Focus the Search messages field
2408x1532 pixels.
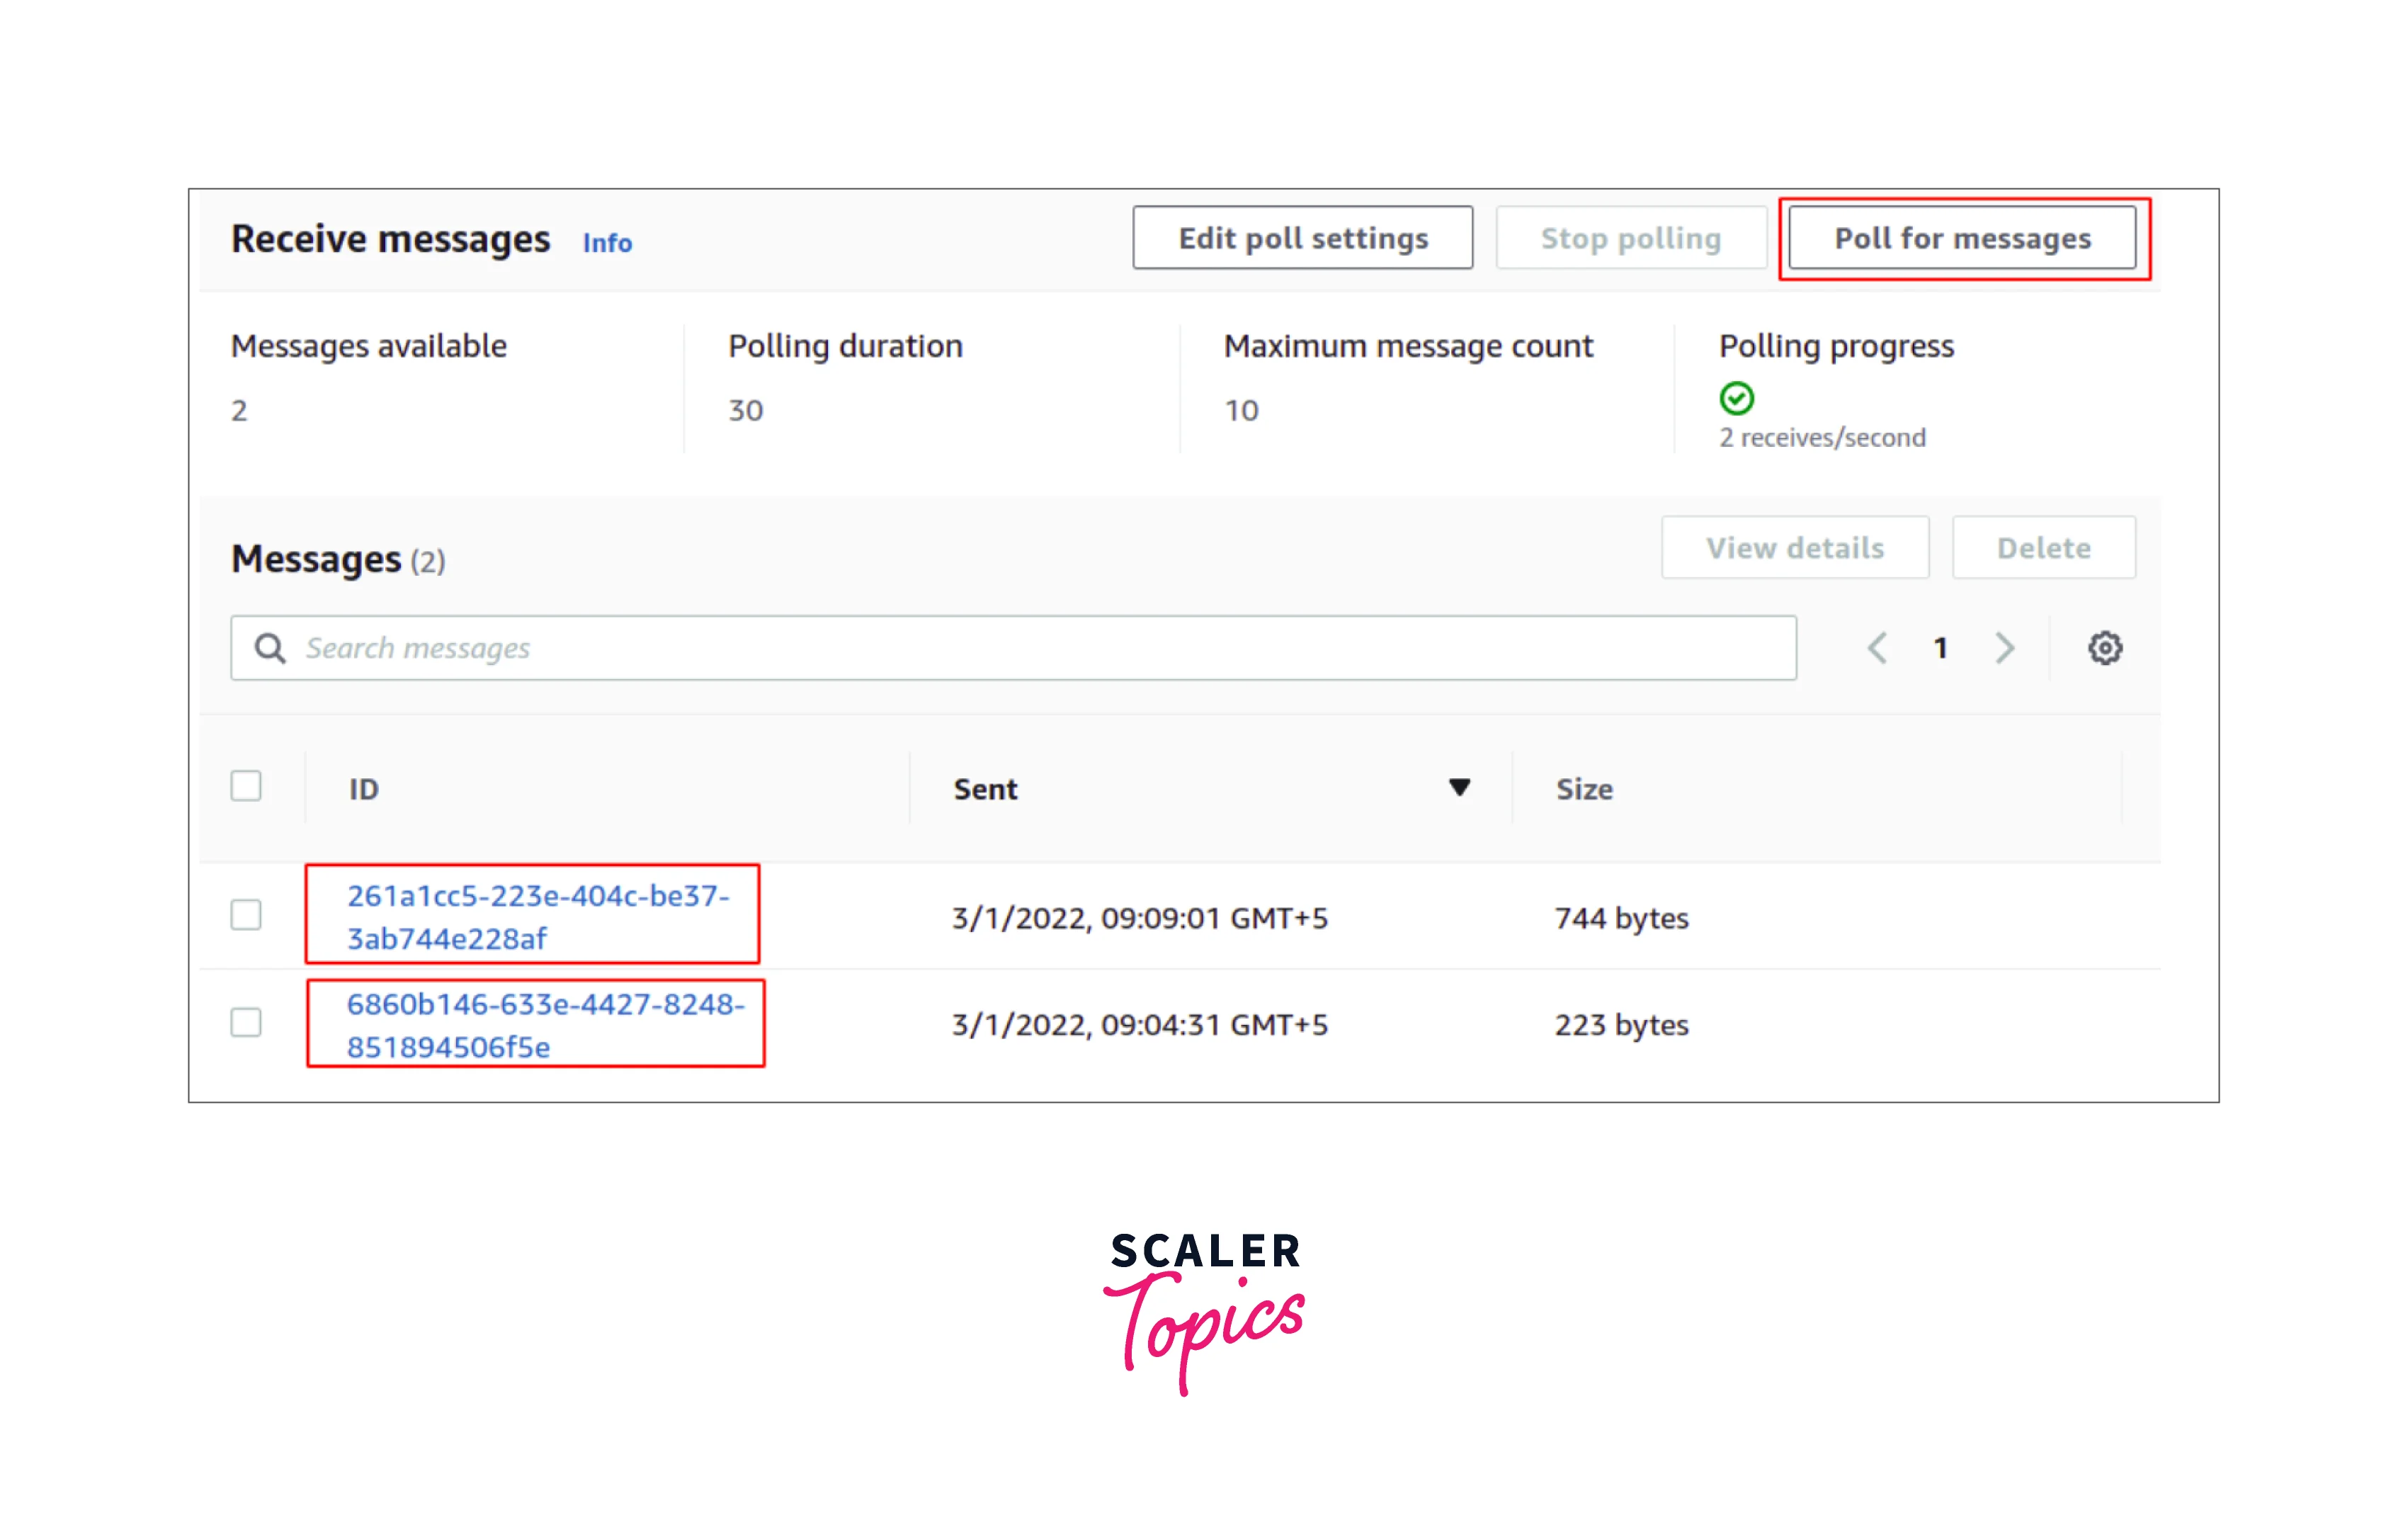tap(1040, 648)
